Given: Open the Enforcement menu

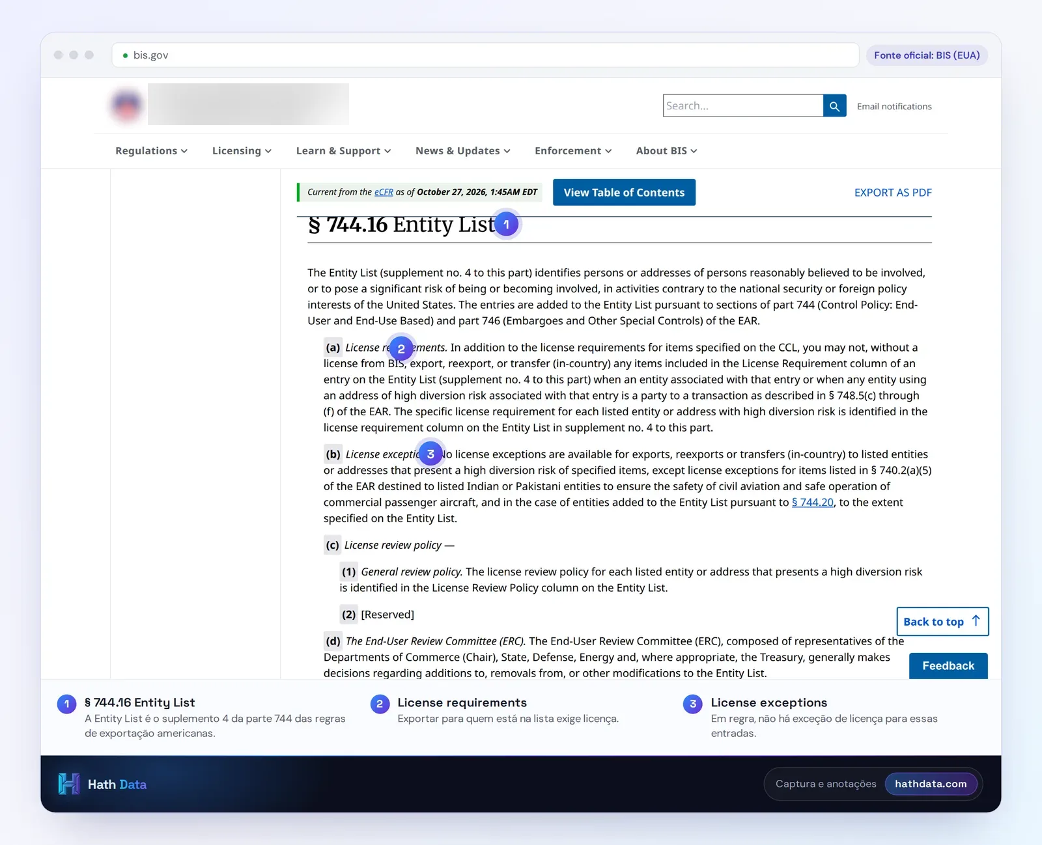Looking at the screenshot, I should pyautogui.click(x=573, y=151).
